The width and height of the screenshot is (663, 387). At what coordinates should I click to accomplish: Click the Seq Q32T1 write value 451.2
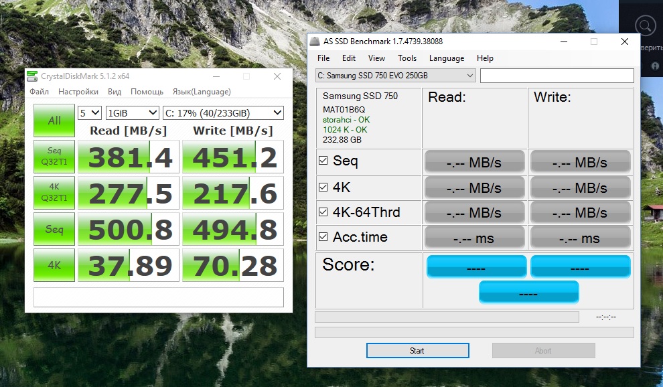(x=233, y=157)
